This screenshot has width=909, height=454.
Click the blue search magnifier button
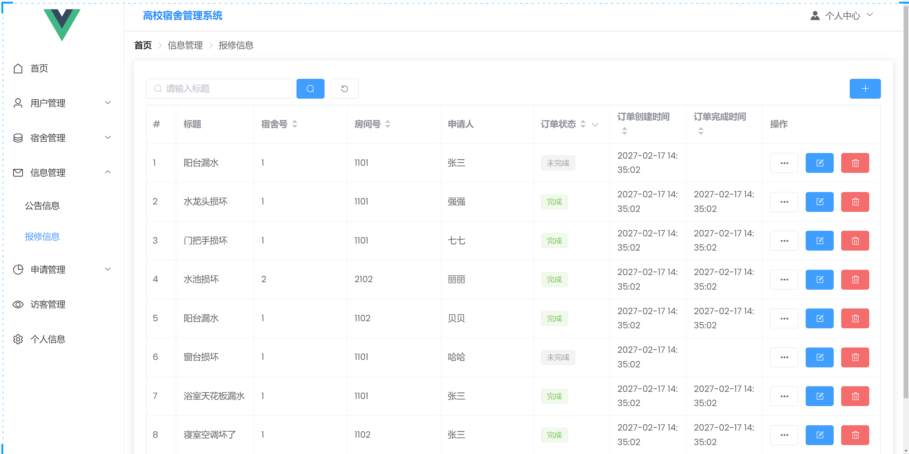pyautogui.click(x=310, y=89)
